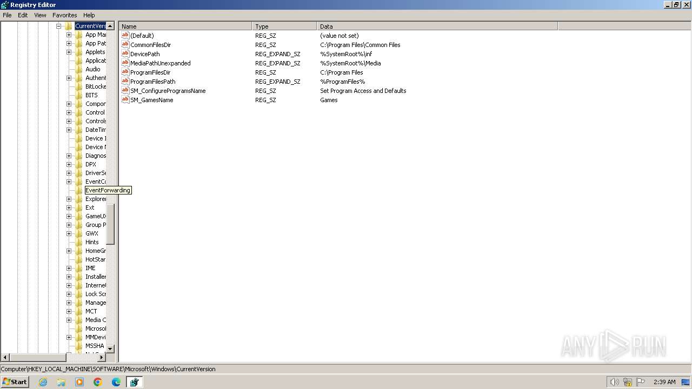
Task: Click the Registry Editor taskbar button
Action: [134, 382]
